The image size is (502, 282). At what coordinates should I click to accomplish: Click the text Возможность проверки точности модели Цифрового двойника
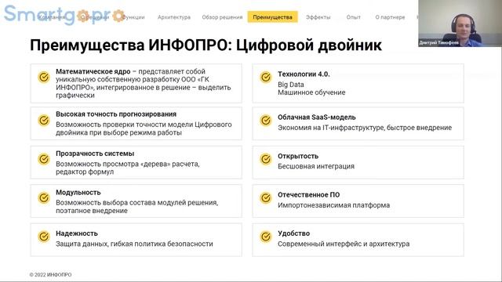click(x=144, y=128)
